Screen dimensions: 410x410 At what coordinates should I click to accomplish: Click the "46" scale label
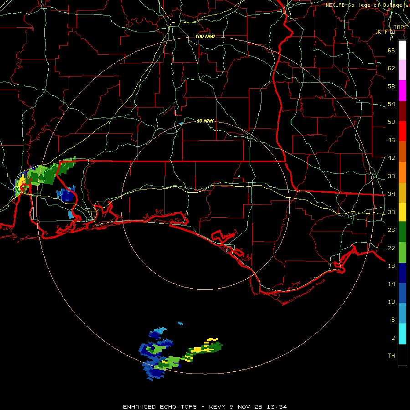[391, 140]
